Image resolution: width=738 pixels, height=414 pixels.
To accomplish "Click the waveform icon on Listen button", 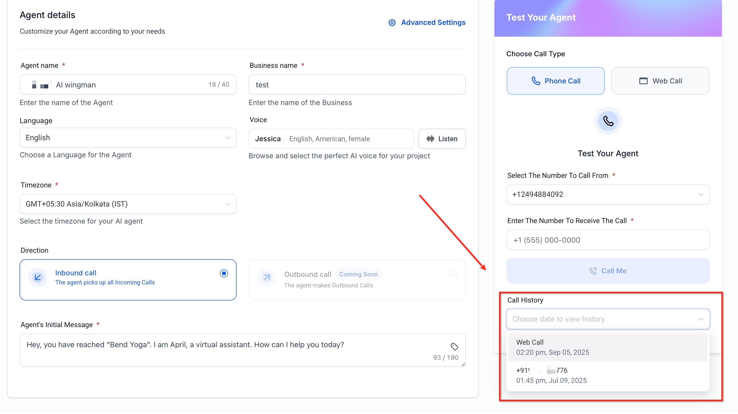I will (430, 139).
